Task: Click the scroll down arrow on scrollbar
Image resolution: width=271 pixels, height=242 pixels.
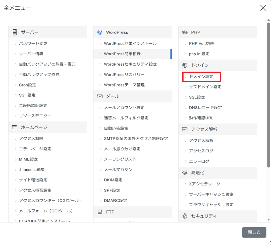Action: [268, 220]
